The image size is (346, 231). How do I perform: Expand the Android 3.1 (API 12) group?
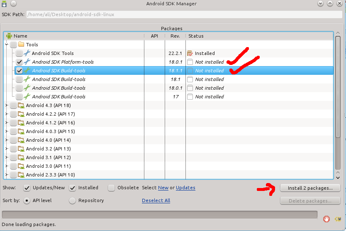pyautogui.click(x=7, y=157)
